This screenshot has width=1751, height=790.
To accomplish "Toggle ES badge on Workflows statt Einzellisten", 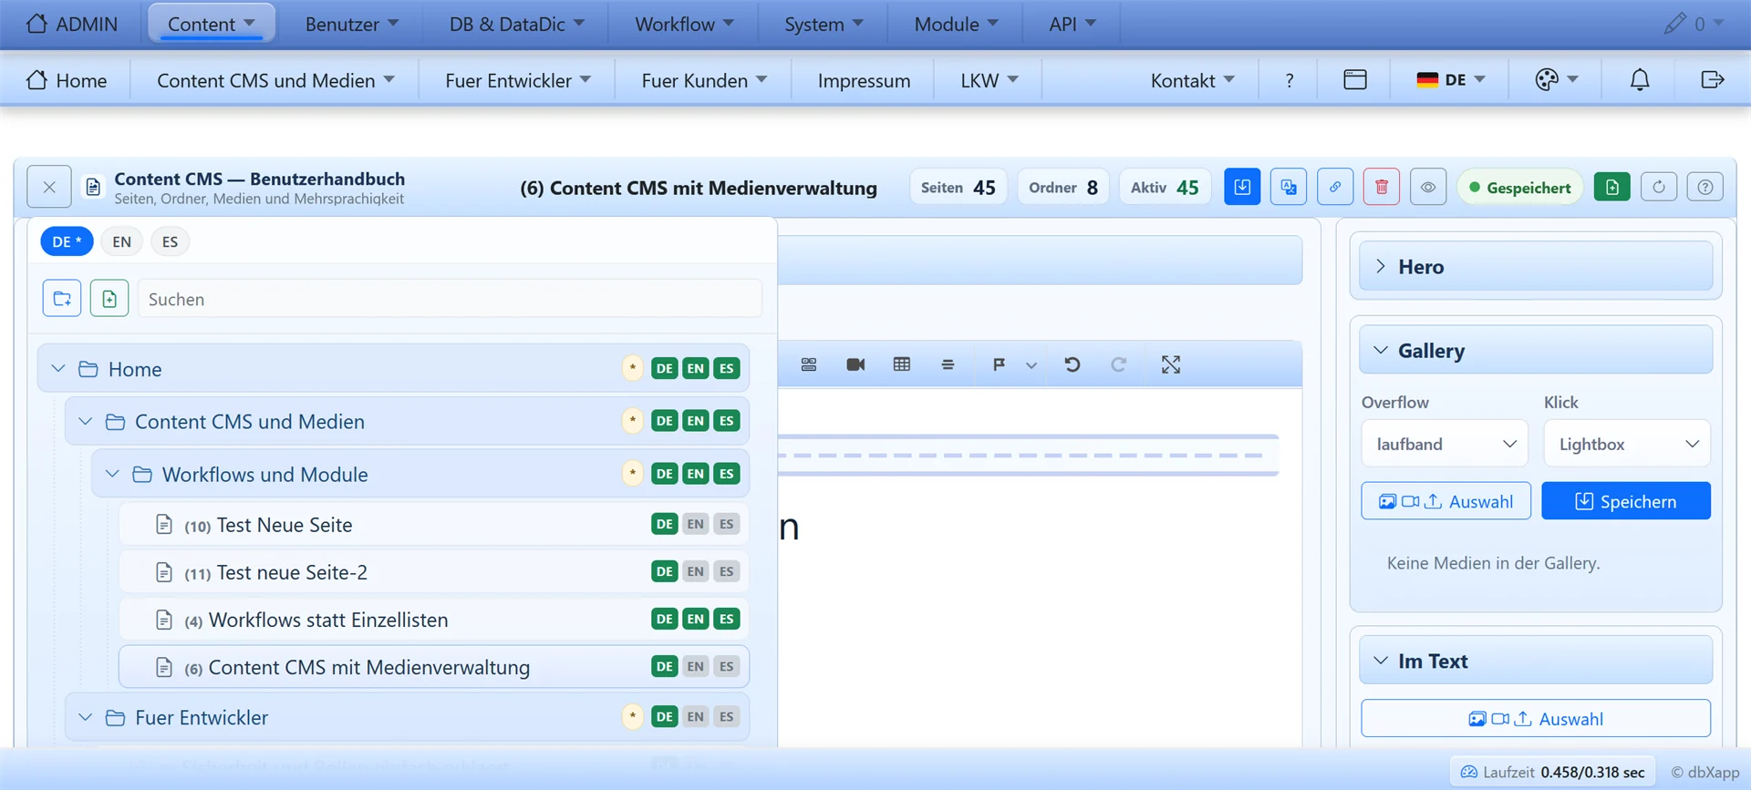I will [727, 619].
